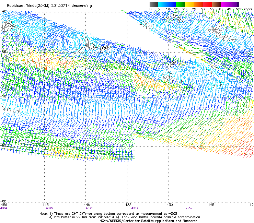Image resolution: width=254 pixels, height=223 pixels.
Task: Click the -140 longitude axis label
Action: coord(86,205)
